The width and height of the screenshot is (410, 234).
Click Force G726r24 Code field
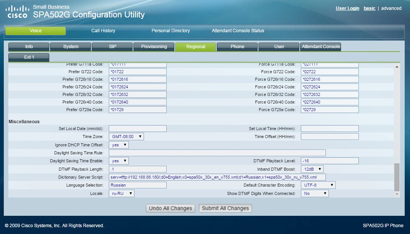[x=330, y=87]
